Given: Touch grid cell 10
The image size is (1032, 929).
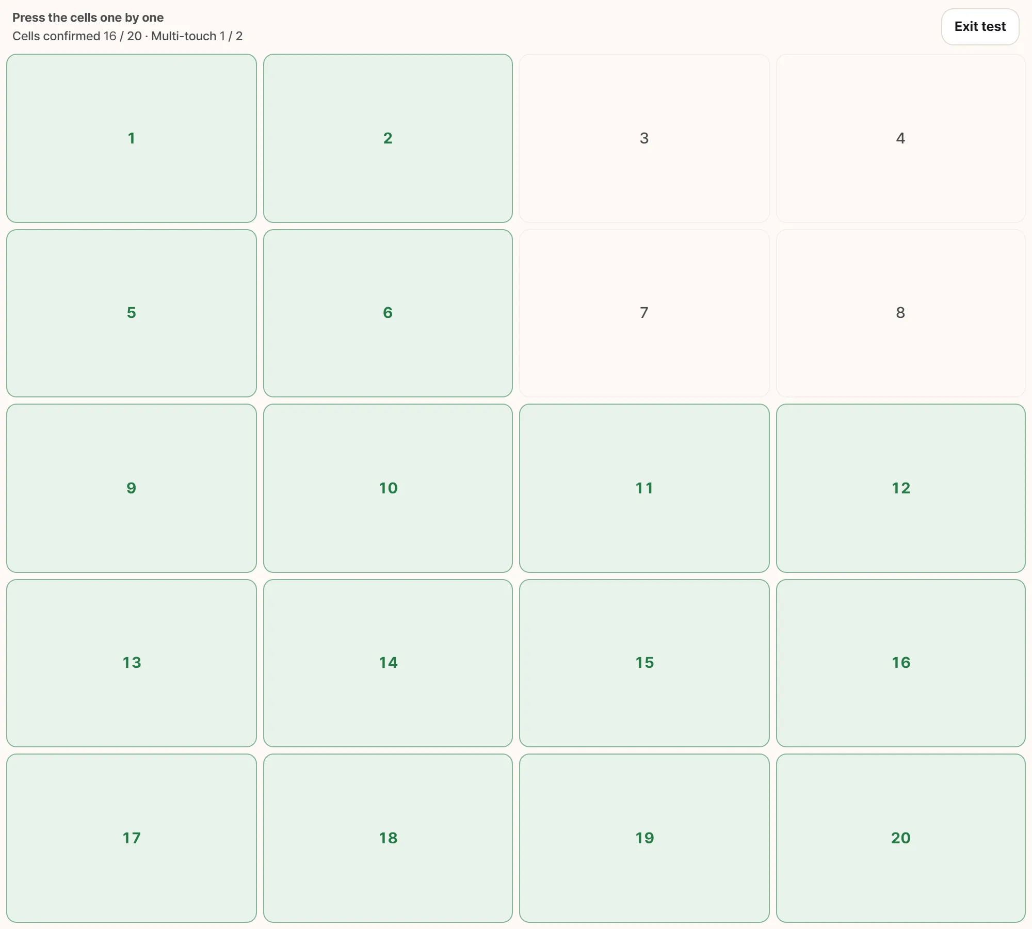Looking at the screenshot, I should [x=388, y=488].
